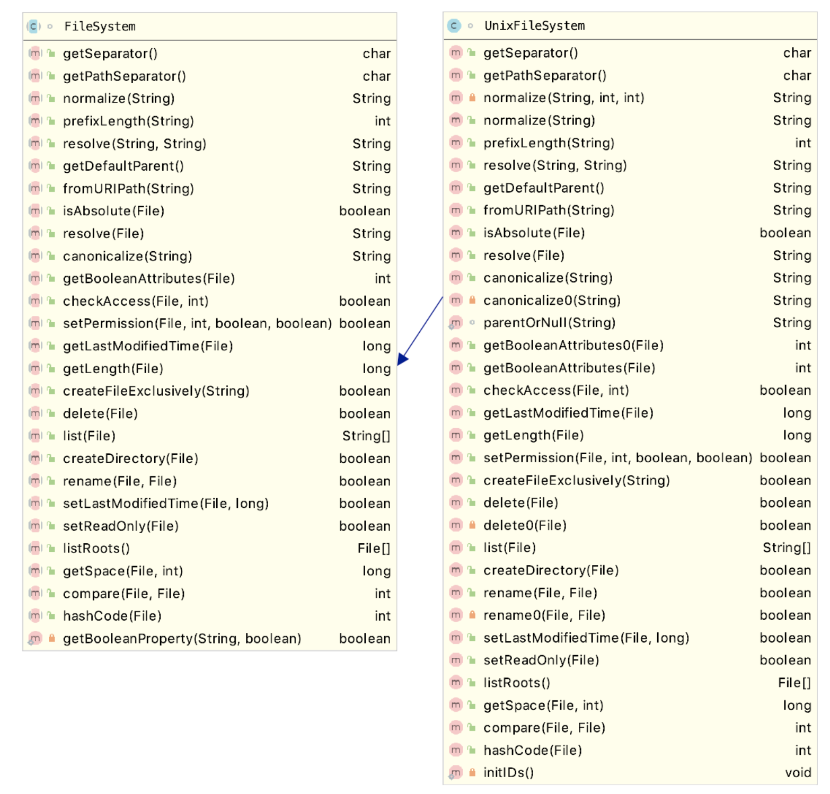
Task: Click the method icon beside parentOrNull(String)
Action: (x=455, y=323)
